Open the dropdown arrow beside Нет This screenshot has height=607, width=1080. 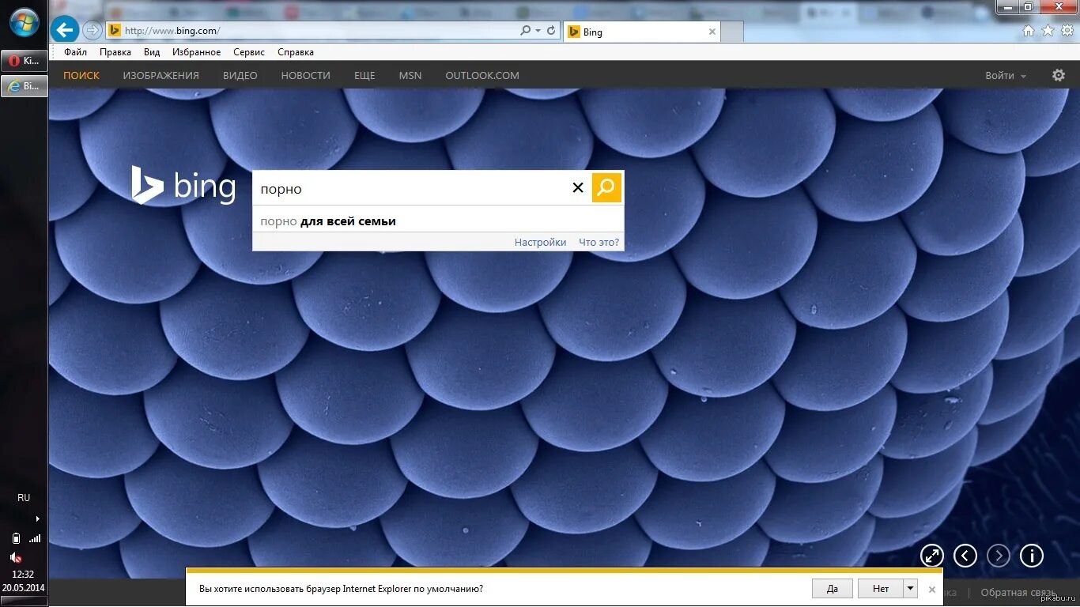911,589
